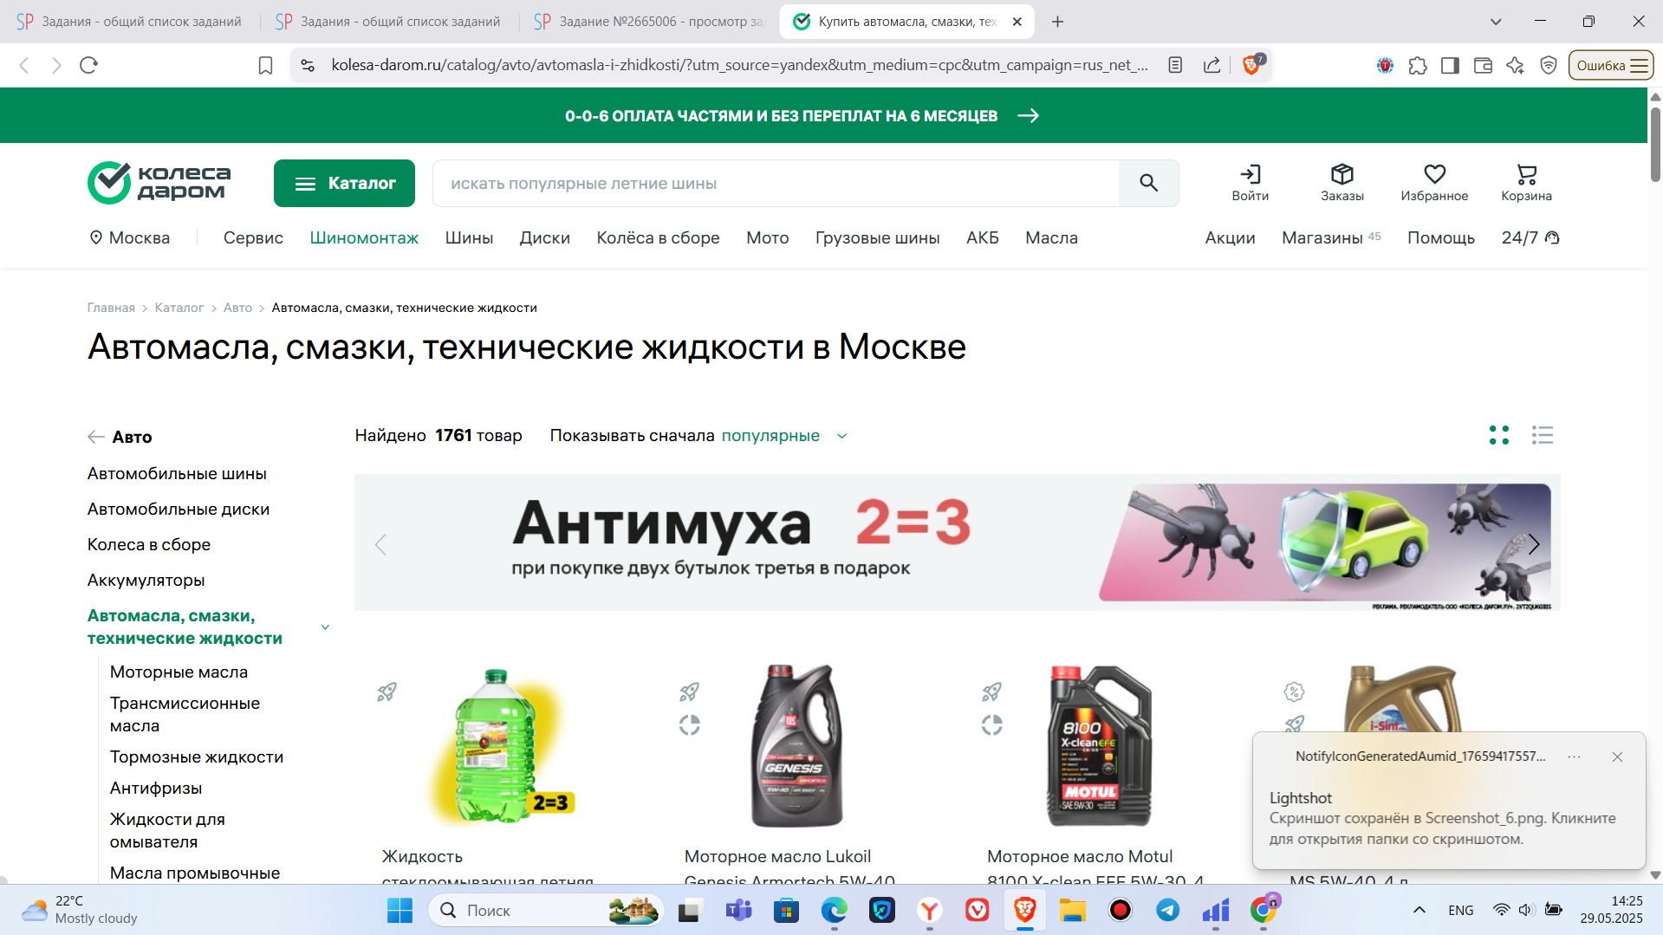Focus the tire search input field
1663x935 pixels.
[x=776, y=183]
